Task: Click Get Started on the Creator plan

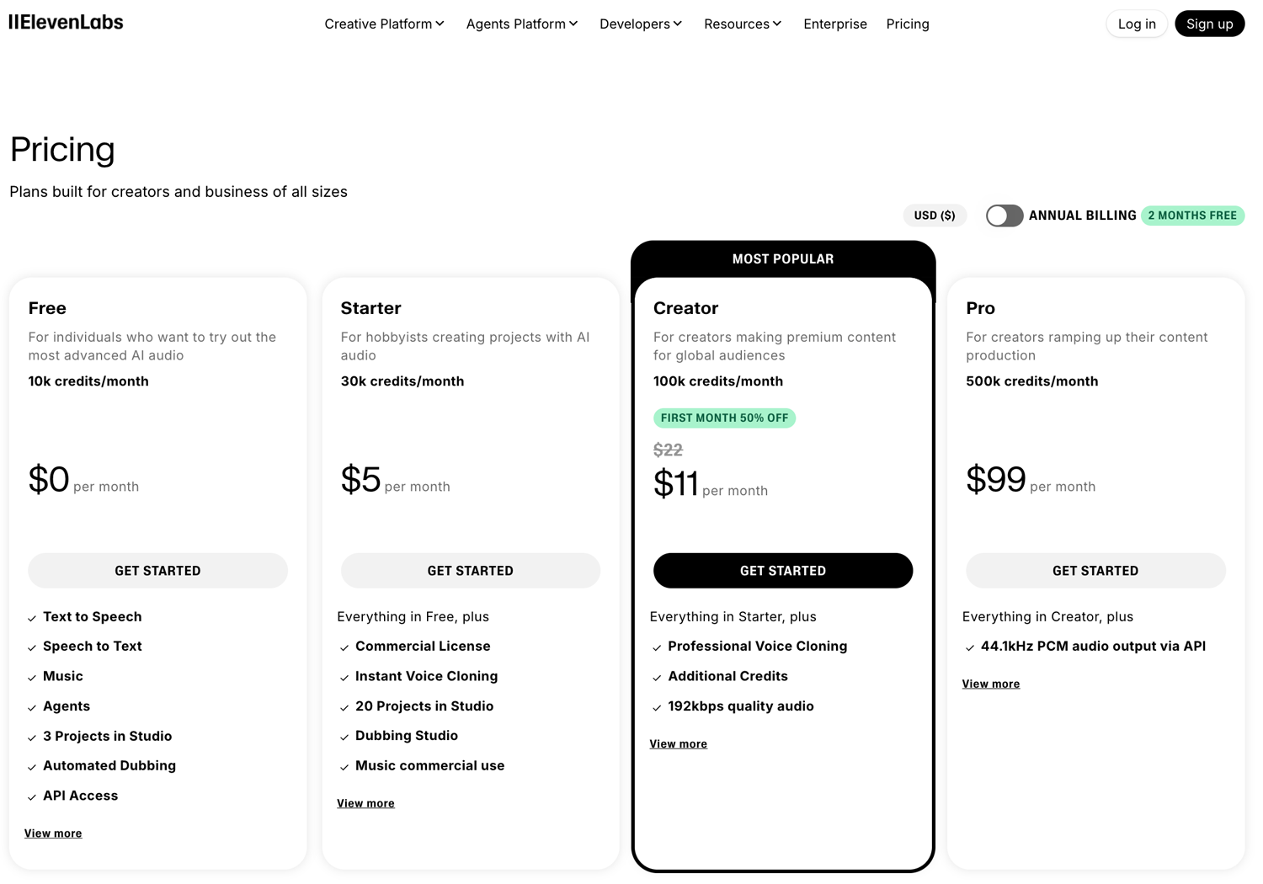Action: [782, 570]
